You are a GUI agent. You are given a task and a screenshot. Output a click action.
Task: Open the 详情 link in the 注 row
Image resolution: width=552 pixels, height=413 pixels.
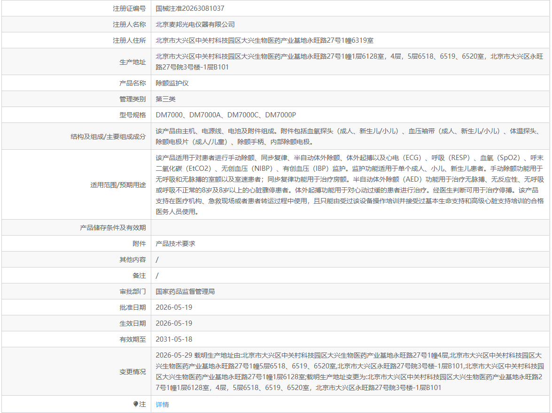tap(162, 405)
